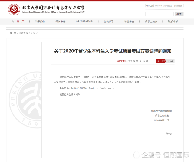
Task: Click the article title about 2020 entrance exam
Action: [113, 51]
